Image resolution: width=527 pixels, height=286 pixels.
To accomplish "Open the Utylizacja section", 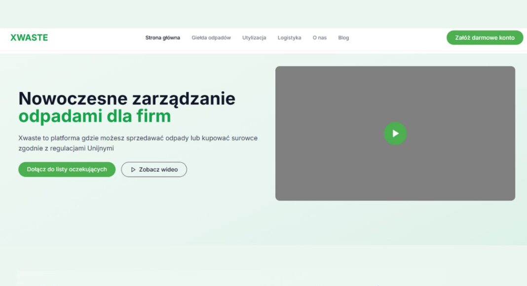I will pyautogui.click(x=254, y=37).
